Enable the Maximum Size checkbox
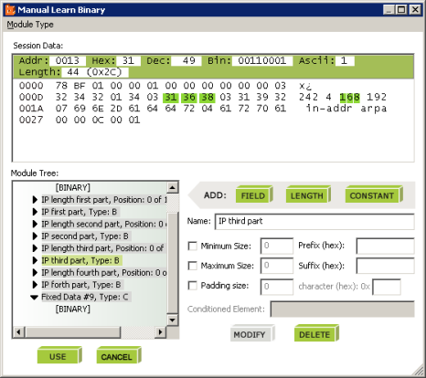 [193, 266]
